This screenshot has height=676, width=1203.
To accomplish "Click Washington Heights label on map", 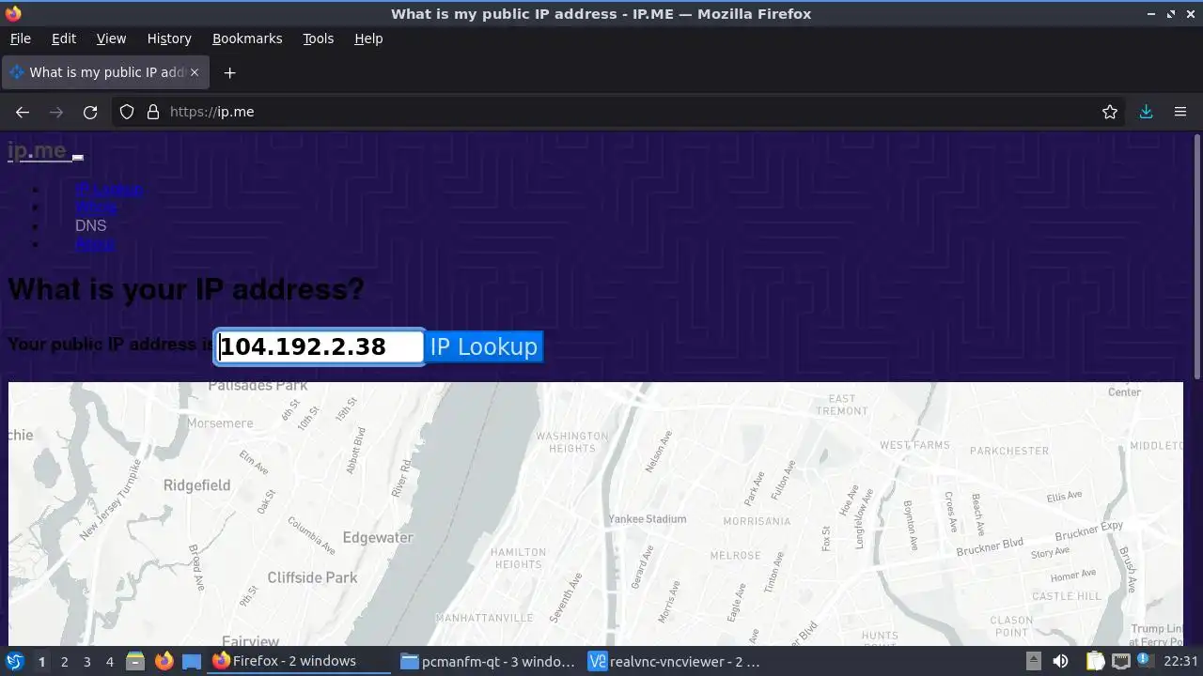I will pos(572,442).
